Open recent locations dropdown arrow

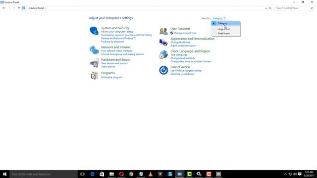(x=14, y=8)
